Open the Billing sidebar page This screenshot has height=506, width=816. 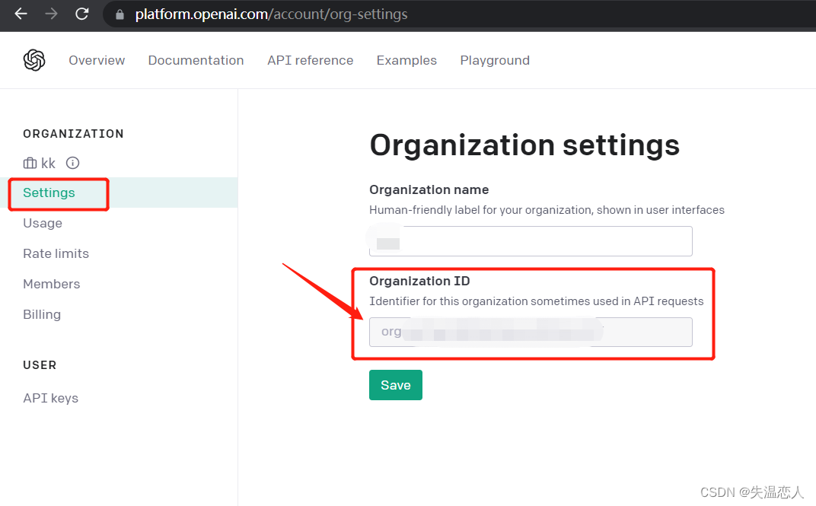[x=42, y=314]
